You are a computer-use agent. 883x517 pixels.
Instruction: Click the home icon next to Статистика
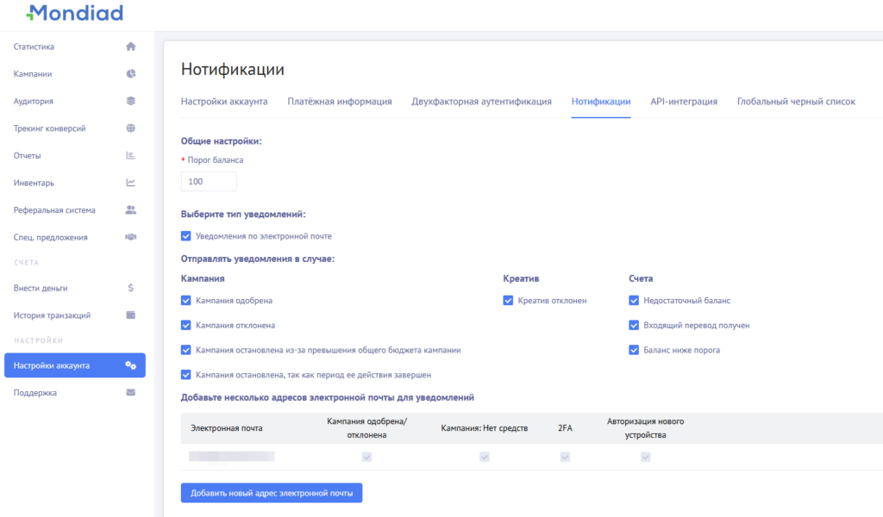(131, 47)
